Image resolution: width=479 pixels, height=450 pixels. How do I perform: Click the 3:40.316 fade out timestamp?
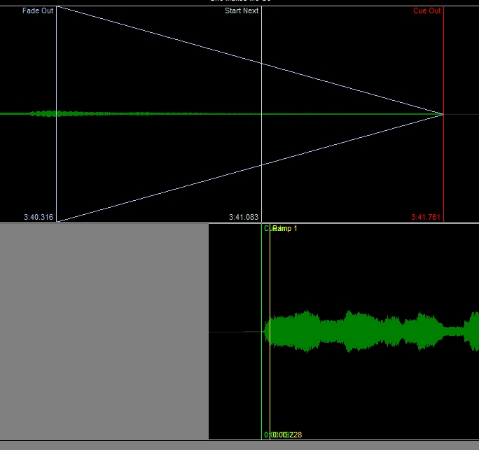point(39,217)
